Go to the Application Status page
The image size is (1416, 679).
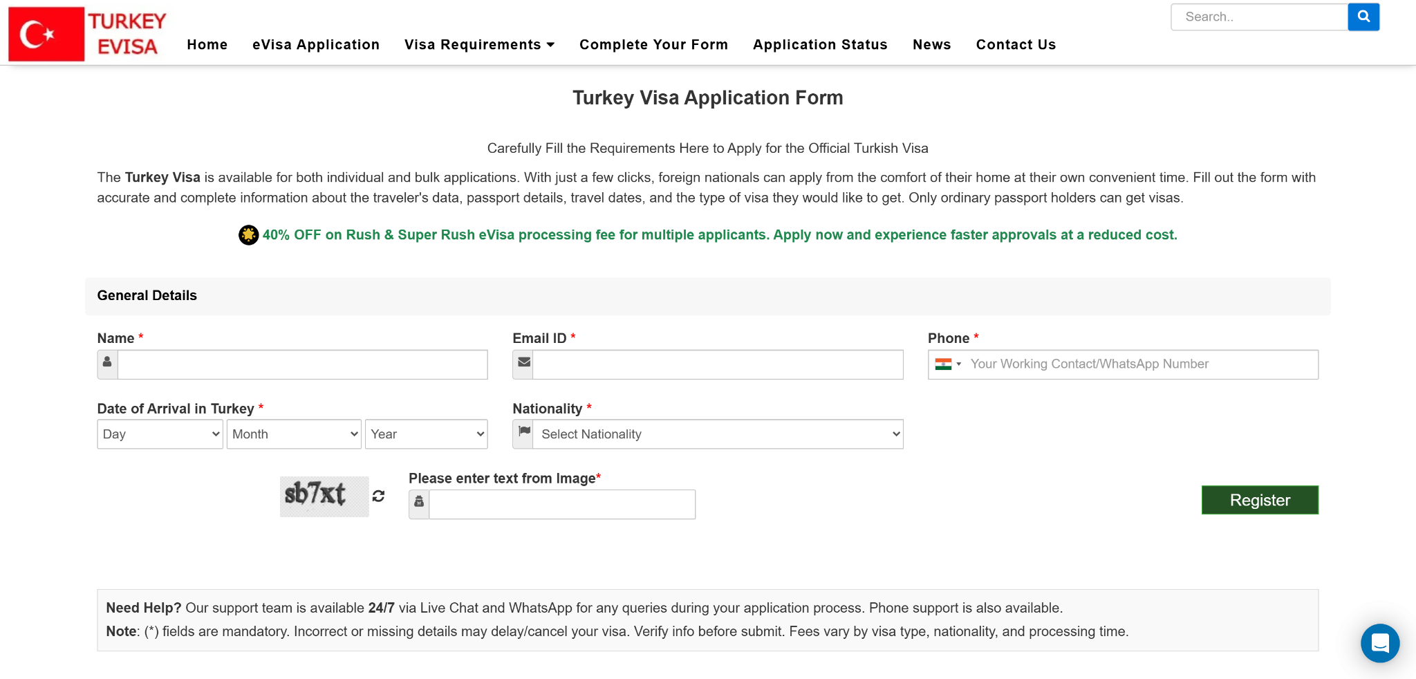click(x=819, y=45)
